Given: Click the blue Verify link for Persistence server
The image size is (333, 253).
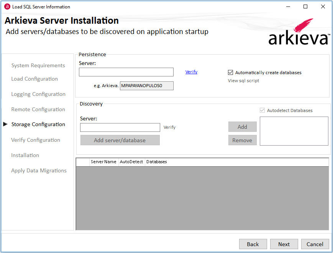Looking at the screenshot, I should click(x=191, y=72).
